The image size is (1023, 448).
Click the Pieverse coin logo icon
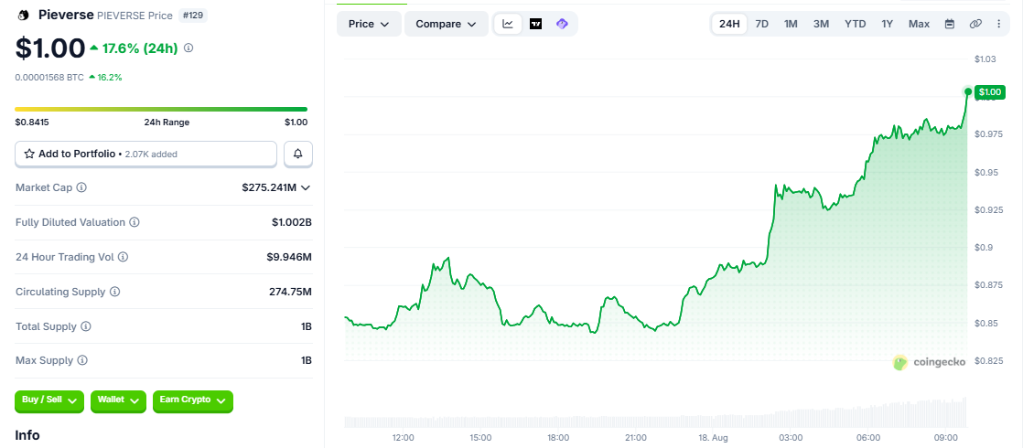click(x=24, y=15)
